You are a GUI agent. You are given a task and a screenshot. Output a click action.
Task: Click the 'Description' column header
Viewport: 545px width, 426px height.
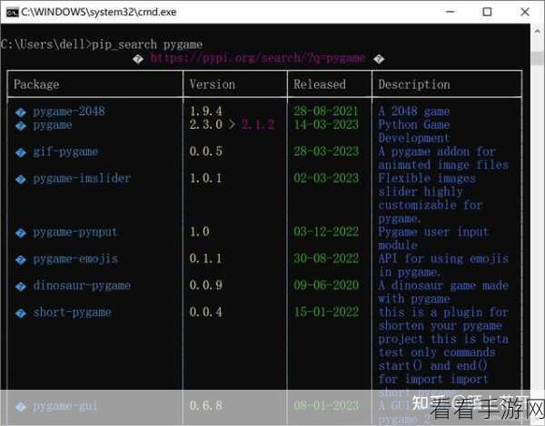pyautogui.click(x=414, y=84)
